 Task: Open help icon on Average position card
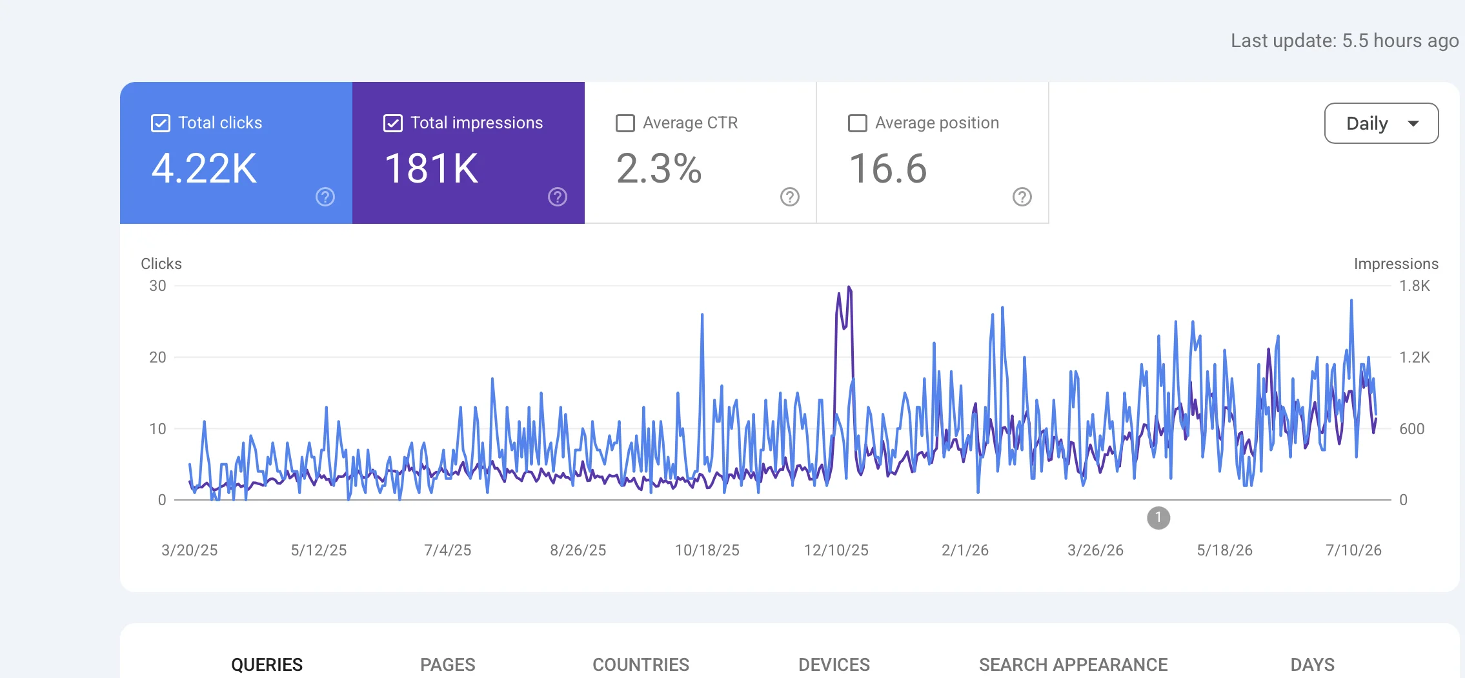[1022, 197]
